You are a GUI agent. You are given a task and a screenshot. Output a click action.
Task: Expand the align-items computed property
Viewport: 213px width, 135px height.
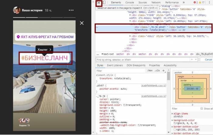click(172, 113)
